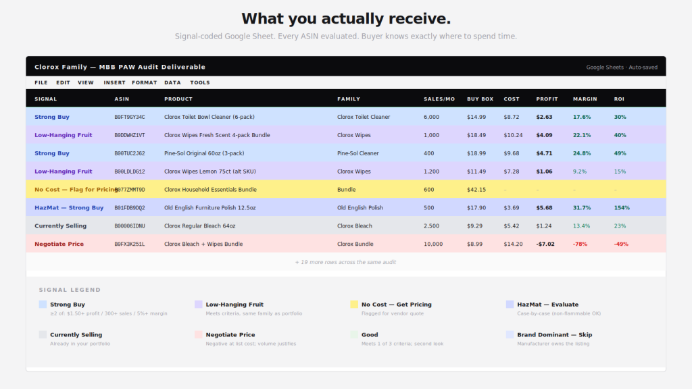Click the MARGIN column header
This screenshot has height=389, width=692.
coord(585,99)
